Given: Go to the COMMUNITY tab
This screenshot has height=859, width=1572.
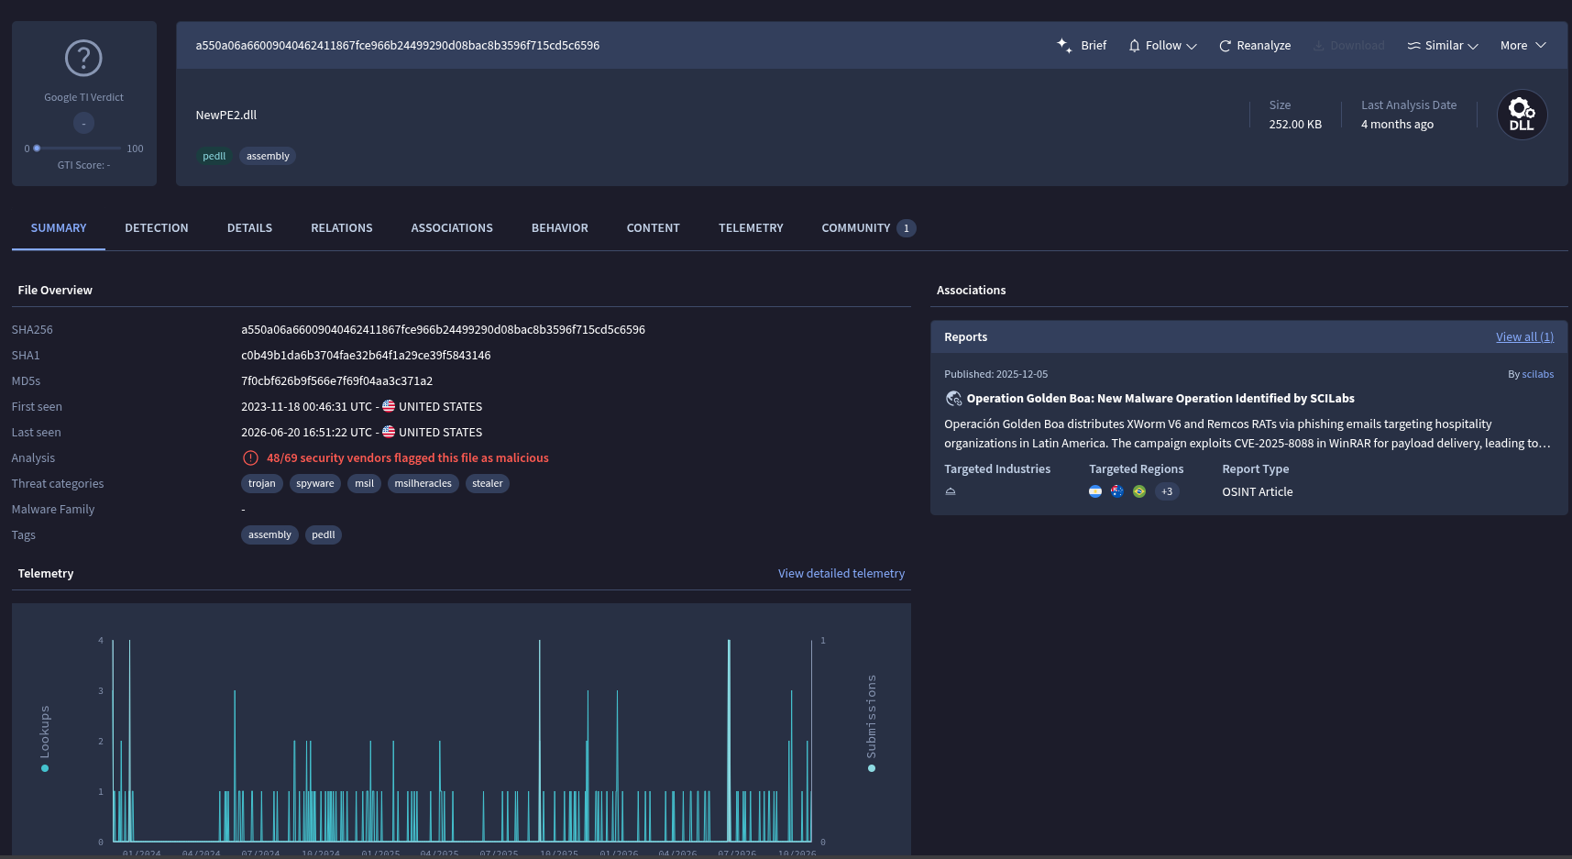Looking at the screenshot, I should (x=868, y=228).
